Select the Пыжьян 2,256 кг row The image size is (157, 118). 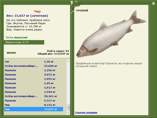(34, 70)
